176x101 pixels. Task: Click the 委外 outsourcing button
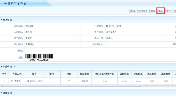tap(168, 11)
